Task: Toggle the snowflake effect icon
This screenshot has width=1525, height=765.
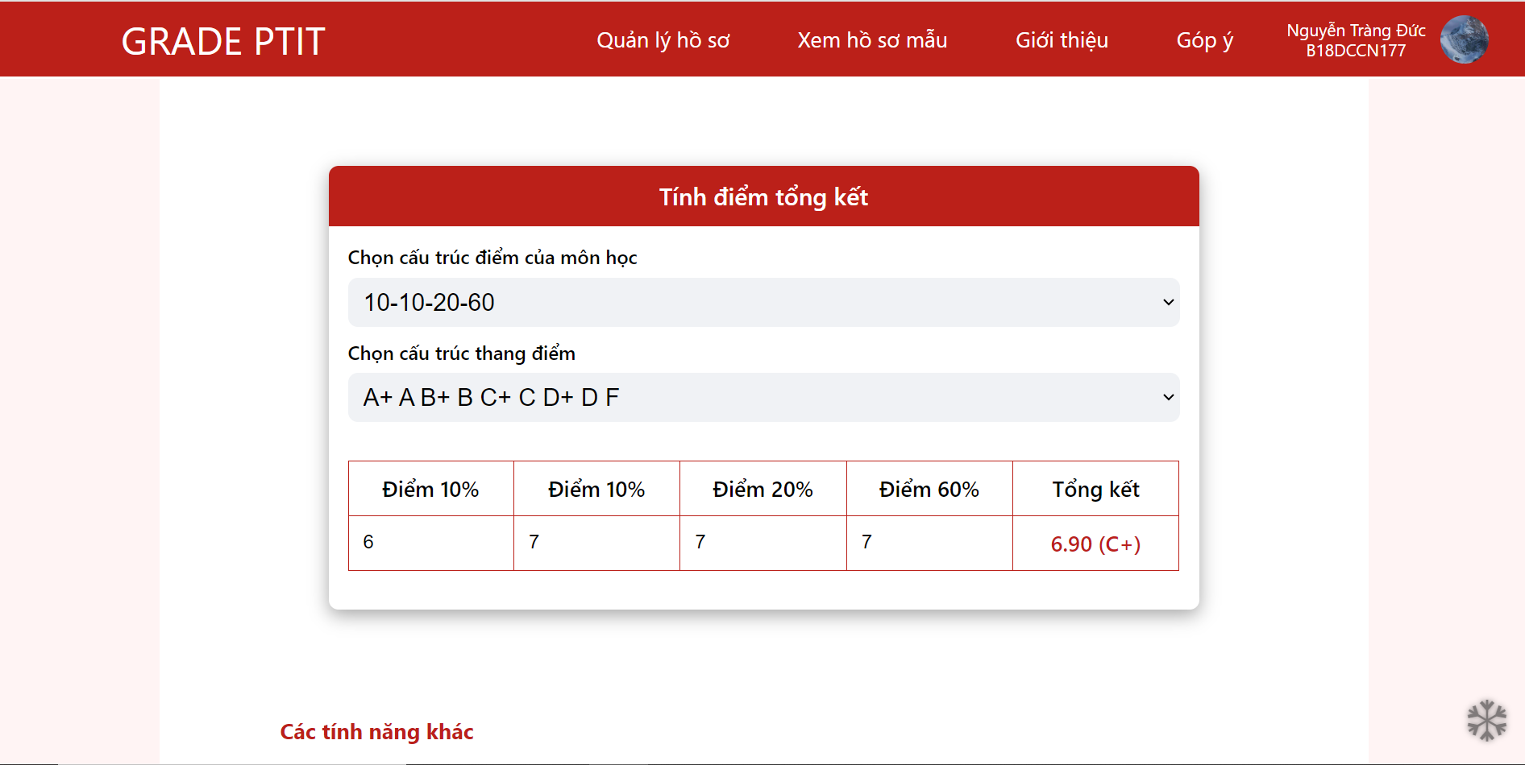Action: pyautogui.click(x=1486, y=720)
